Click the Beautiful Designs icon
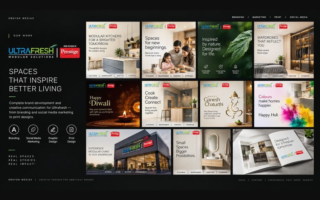320x200 pixels. (x=236, y=67)
